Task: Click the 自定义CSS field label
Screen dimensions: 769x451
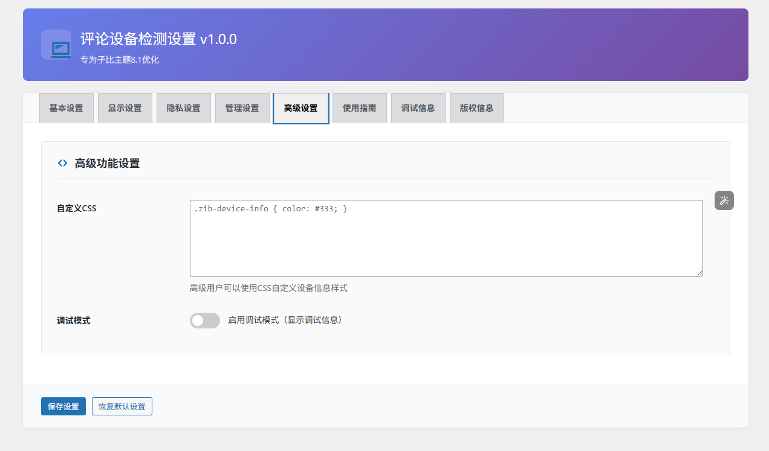Action: point(77,208)
